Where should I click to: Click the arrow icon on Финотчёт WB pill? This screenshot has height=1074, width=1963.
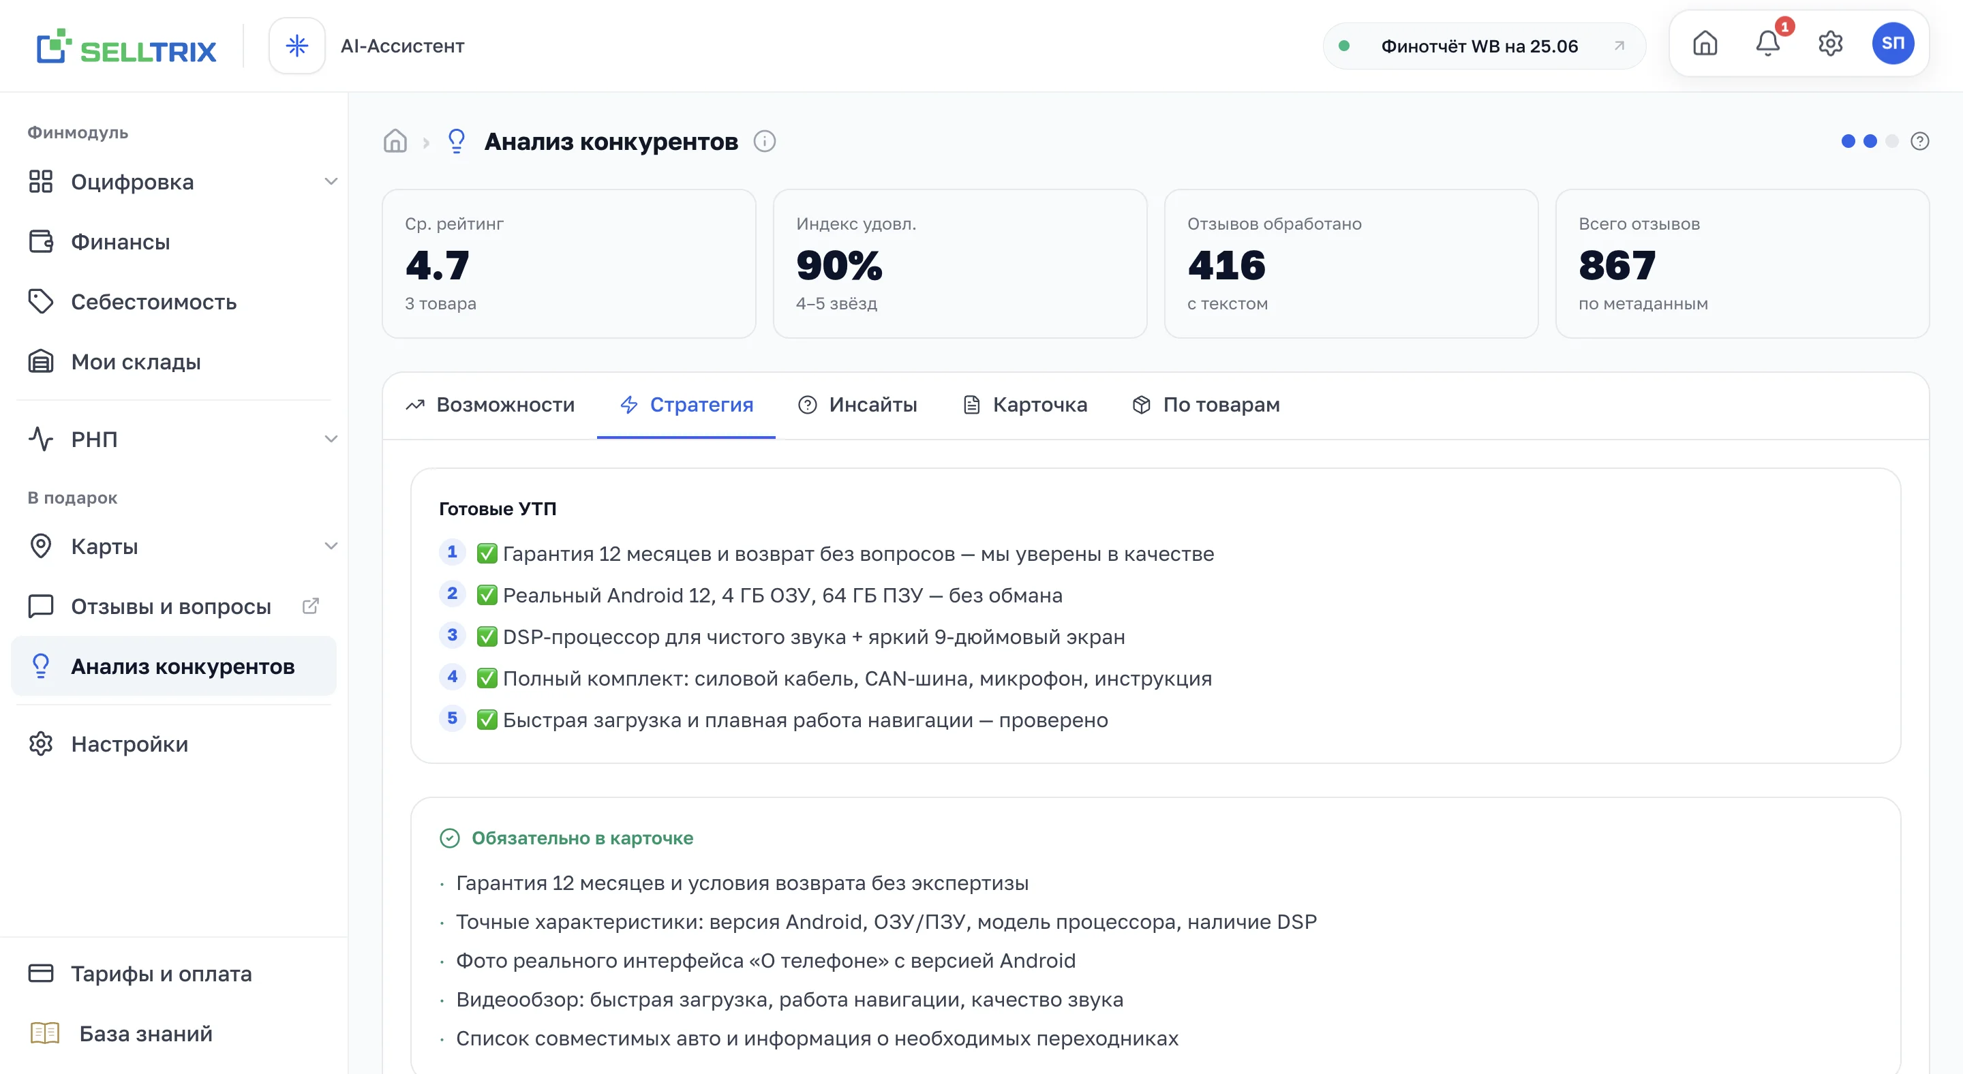[1619, 46]
